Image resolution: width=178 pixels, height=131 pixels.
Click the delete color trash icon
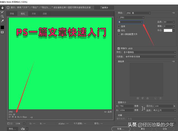[160, 98]
